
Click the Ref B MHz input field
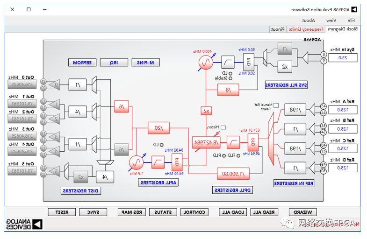coord(343,129)
